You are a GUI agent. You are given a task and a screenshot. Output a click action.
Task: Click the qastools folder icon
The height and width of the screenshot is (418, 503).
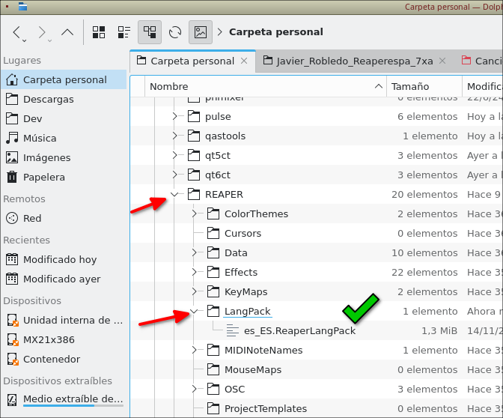tap(194, 136)
